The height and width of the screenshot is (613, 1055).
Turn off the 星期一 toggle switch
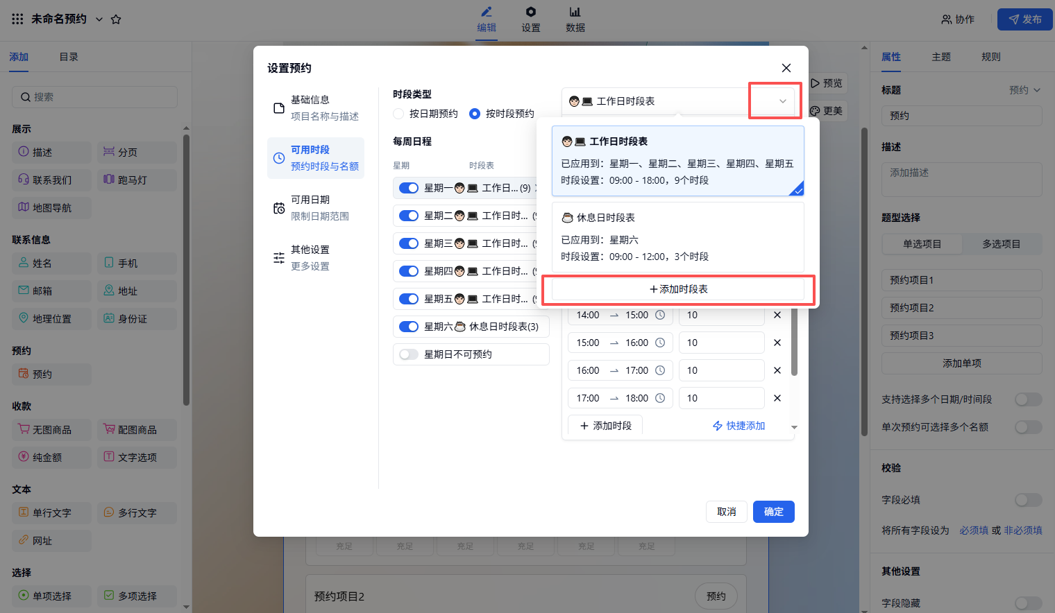[409, 188]
